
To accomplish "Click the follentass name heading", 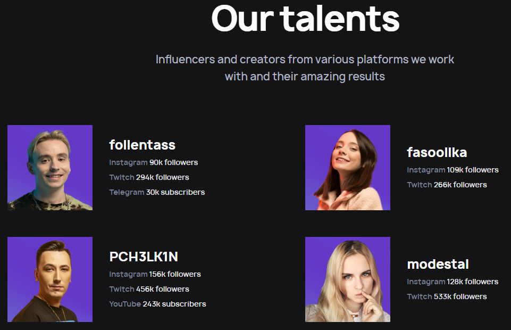I will (x=143, y=145).
